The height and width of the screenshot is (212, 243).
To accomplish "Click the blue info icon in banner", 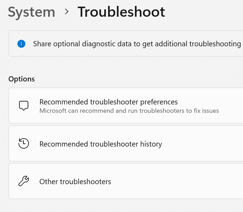I will point(21,44).
